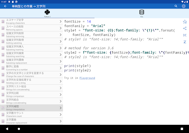The height and width of the screenshot is (133, 189).
Task: Click the Getting substring row icon
Action: pos(3,41)
